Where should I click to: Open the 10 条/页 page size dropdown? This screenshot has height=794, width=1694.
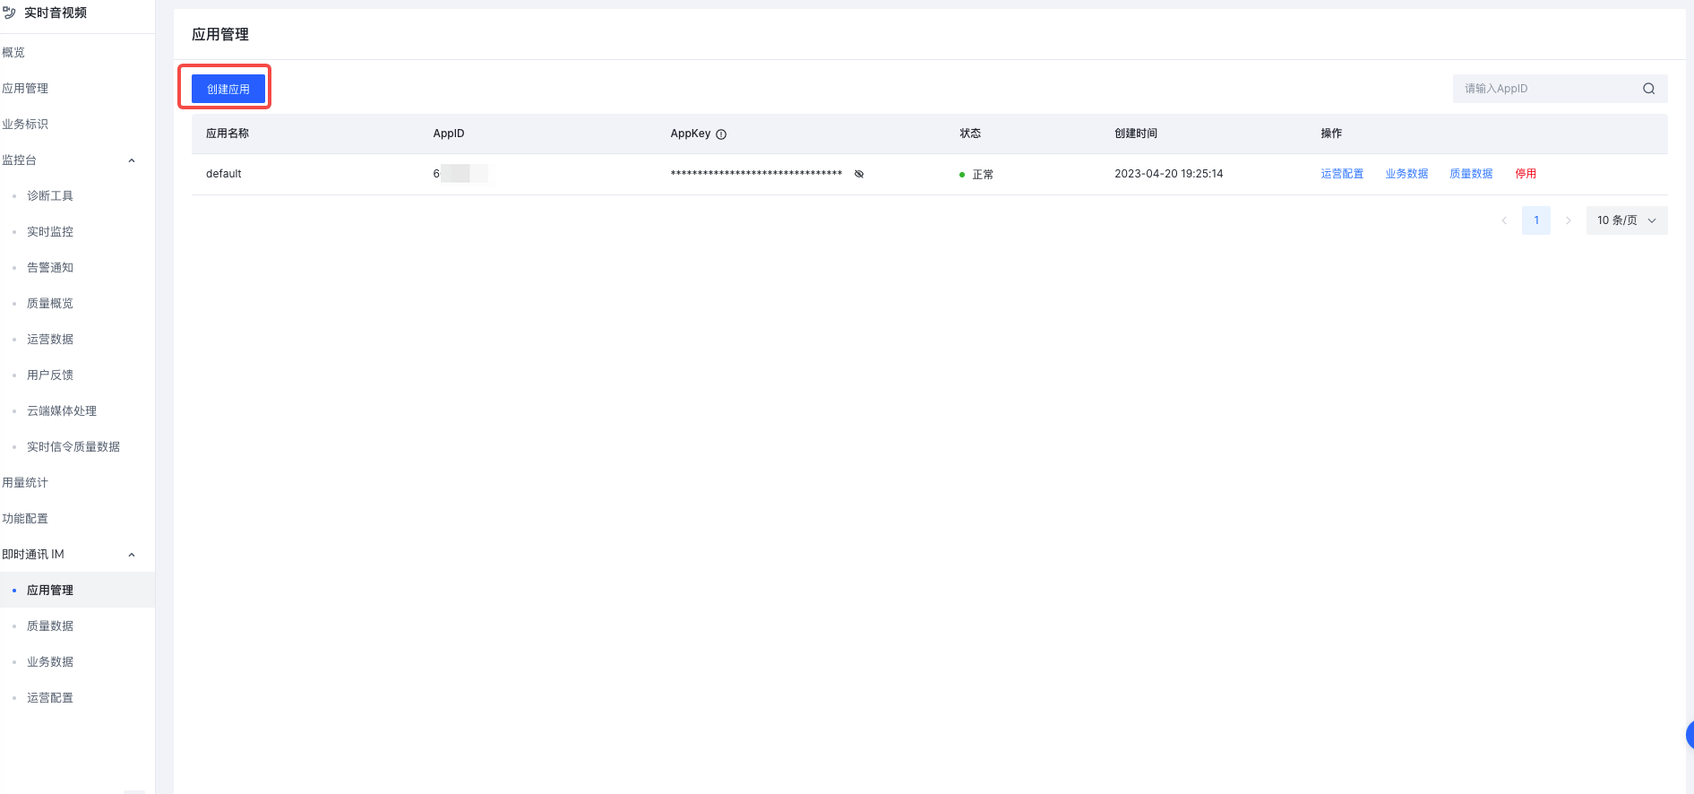[1627, 220]
